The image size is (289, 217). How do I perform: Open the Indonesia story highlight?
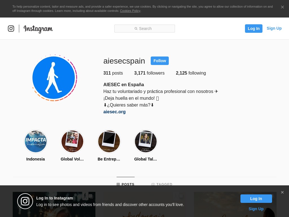36,141
